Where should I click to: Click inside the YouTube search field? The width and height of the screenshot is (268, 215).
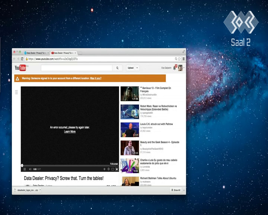coord(77,68)
